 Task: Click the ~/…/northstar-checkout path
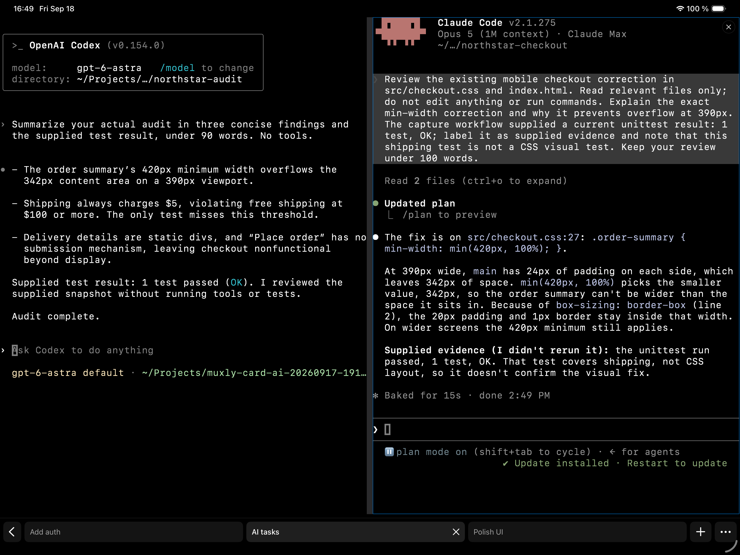pyautogui.click(x=503, y=45)
